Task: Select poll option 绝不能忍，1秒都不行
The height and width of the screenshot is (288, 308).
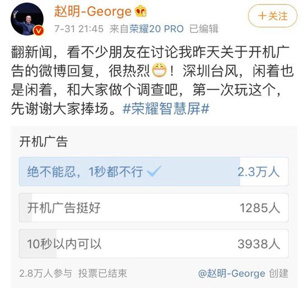Action: click(x=153, y=172)
